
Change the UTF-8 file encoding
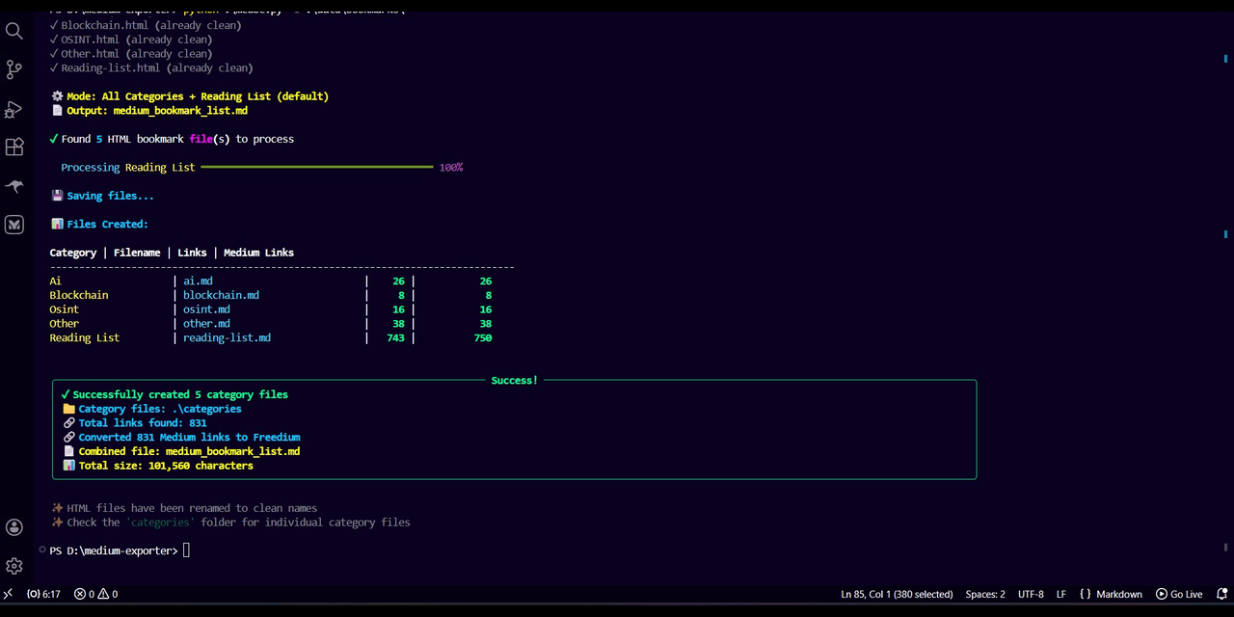coord(1031,594)
